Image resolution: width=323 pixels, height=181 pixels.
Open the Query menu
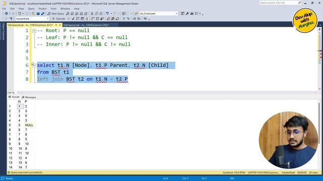(31, 9)
